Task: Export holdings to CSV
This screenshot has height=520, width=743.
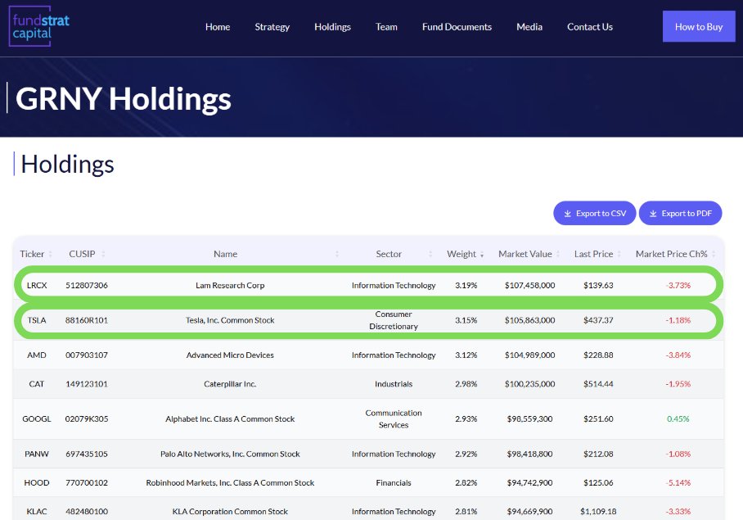Action: click(594, 213)
